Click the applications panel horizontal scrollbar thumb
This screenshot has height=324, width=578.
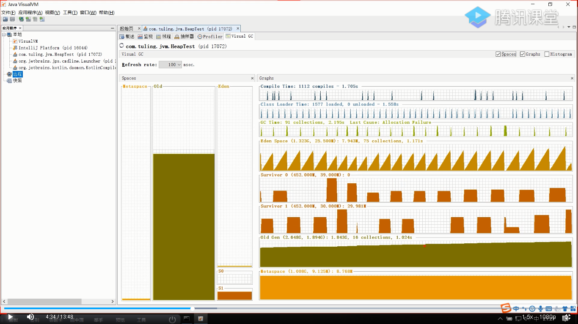[44, 302]
